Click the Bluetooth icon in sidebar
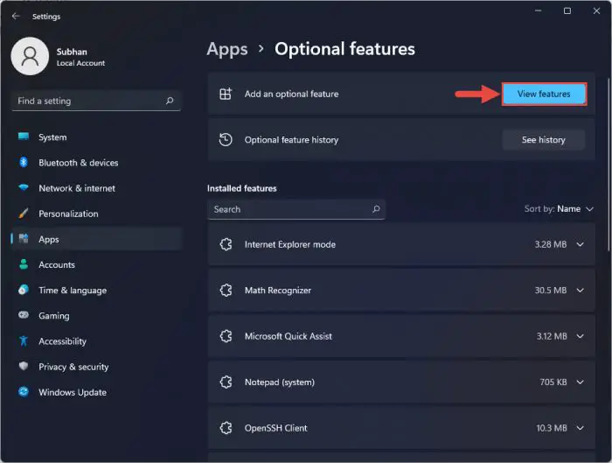The height and width of the screenshot is (463, 612). pyautogui.click(x=24, y=162)
